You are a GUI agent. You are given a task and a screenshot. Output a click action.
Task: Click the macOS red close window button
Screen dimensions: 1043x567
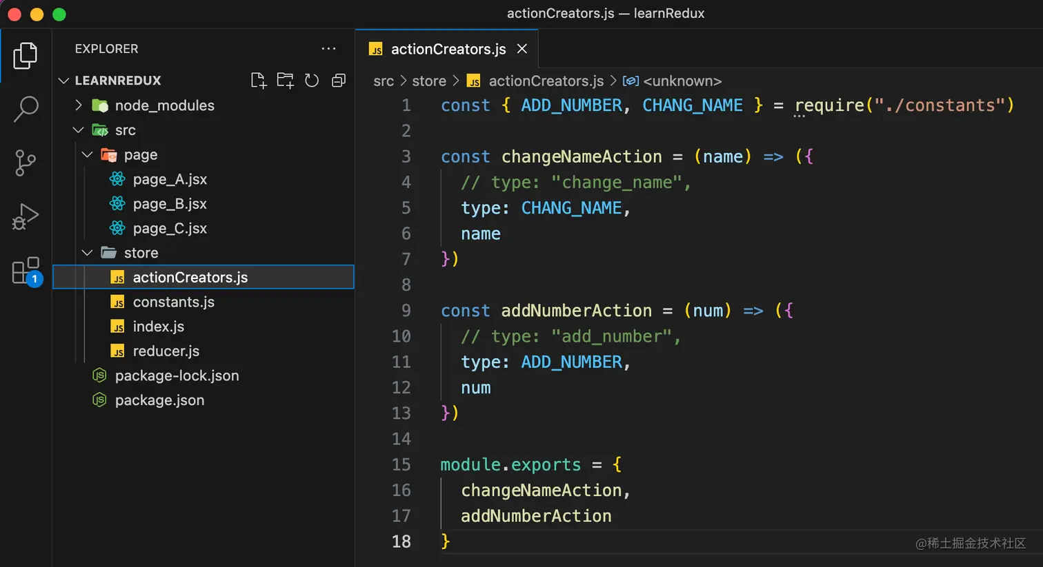click(x=14, y=14)
